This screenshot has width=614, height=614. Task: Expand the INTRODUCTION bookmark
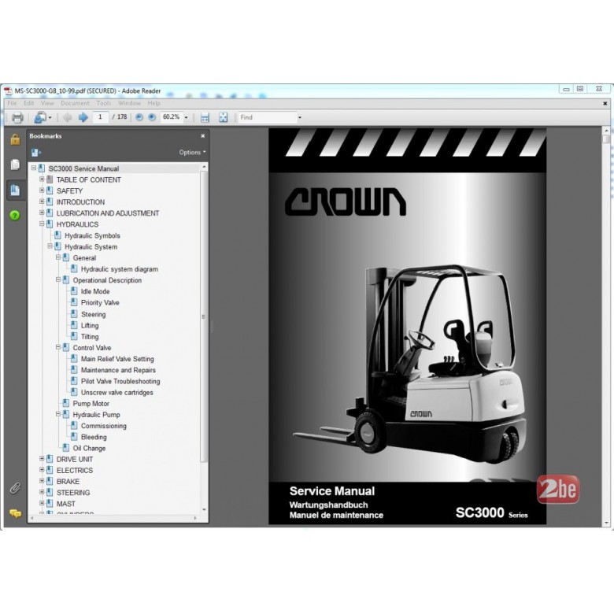[42, 202]
